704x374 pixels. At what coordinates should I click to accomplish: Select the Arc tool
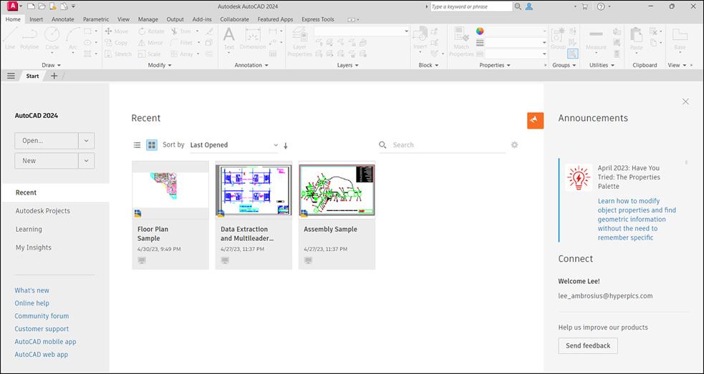pyautogui.click(x=73, y=38)
